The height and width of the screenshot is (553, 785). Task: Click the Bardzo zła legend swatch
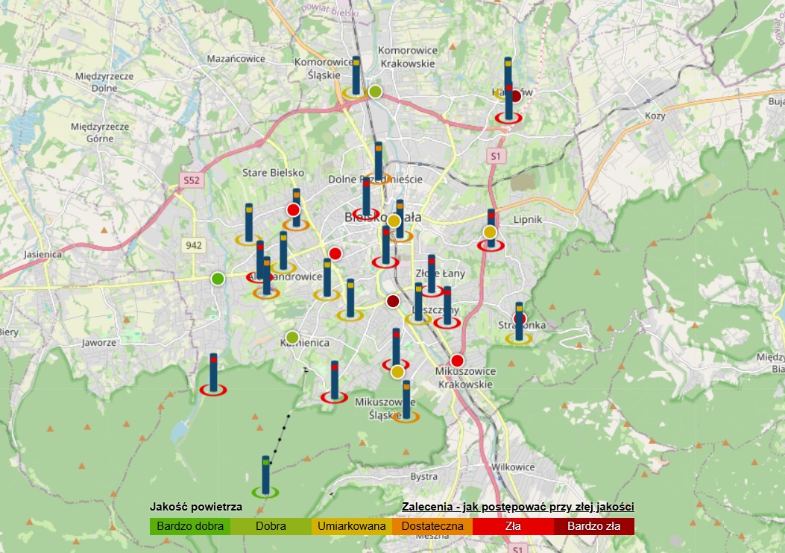click(593, 526)
